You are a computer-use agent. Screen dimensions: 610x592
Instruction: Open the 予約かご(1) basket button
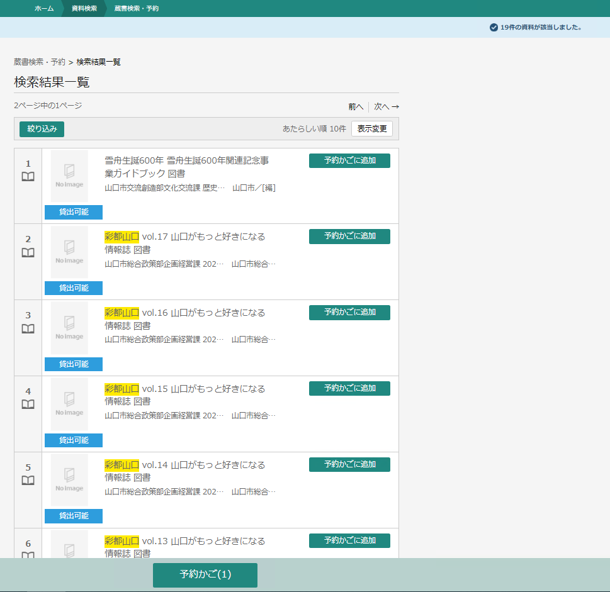tap(205, 575)
